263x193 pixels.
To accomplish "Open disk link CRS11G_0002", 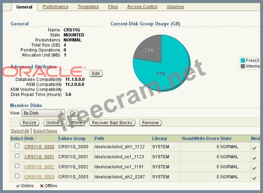I will point(39,167).
